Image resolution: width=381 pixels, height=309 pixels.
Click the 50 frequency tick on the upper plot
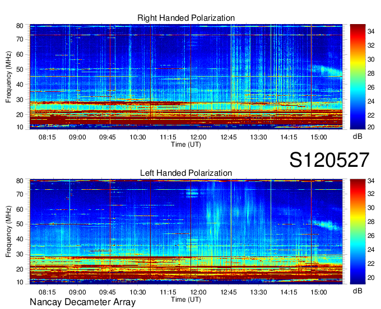pyautogui.click(x=20, y=69)
